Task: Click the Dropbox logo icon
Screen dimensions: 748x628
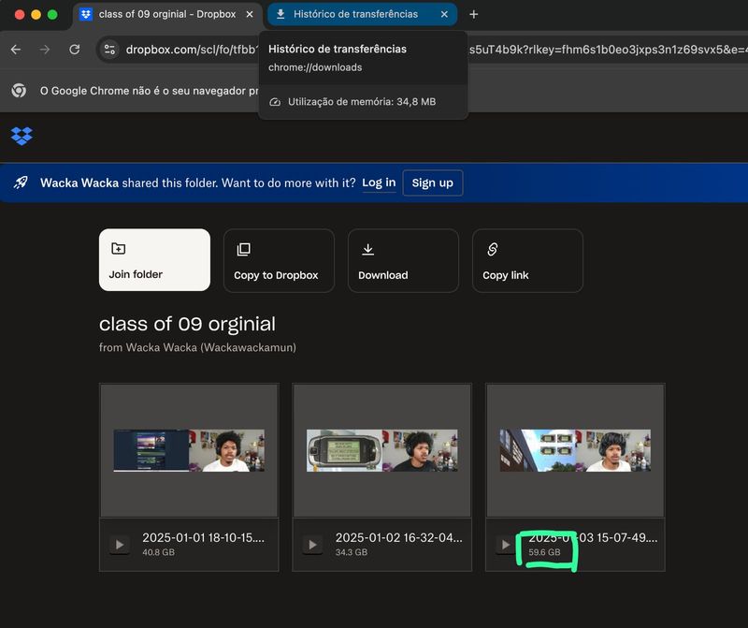Action: [22, 136]
